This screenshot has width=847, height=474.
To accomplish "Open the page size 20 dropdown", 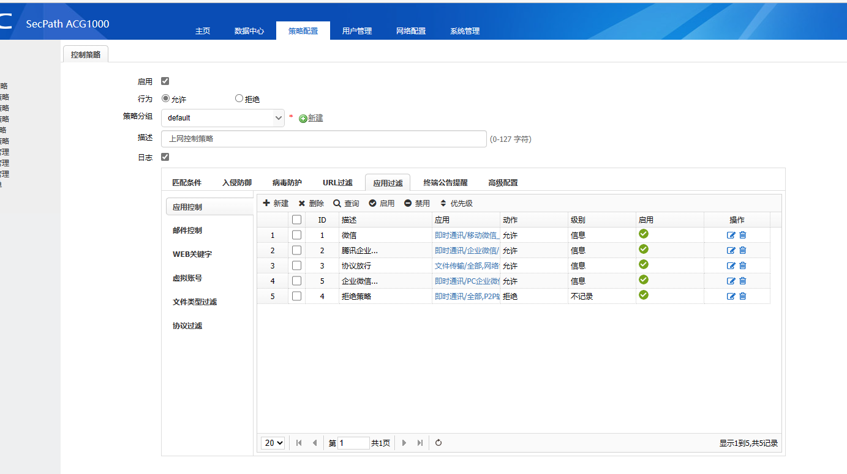I will point(273,443).
